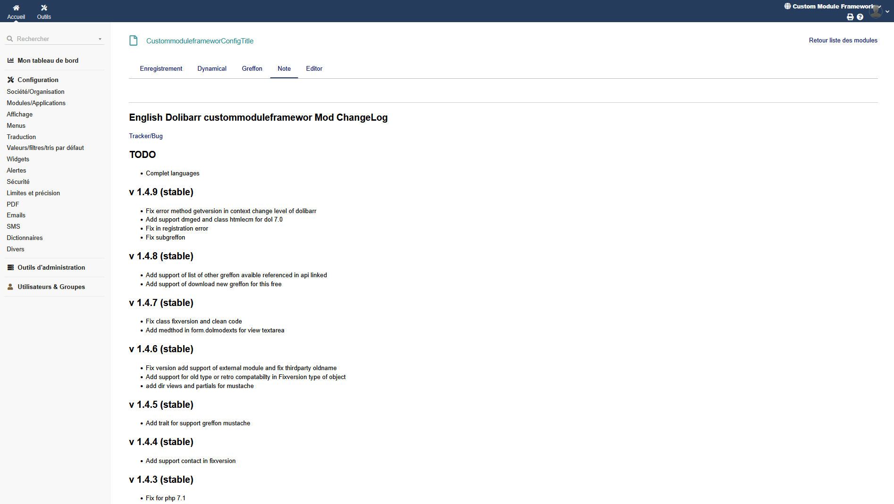Open the Outils tools icon menu
Screen dimensions: 894x504
click(x=44, y=8)
